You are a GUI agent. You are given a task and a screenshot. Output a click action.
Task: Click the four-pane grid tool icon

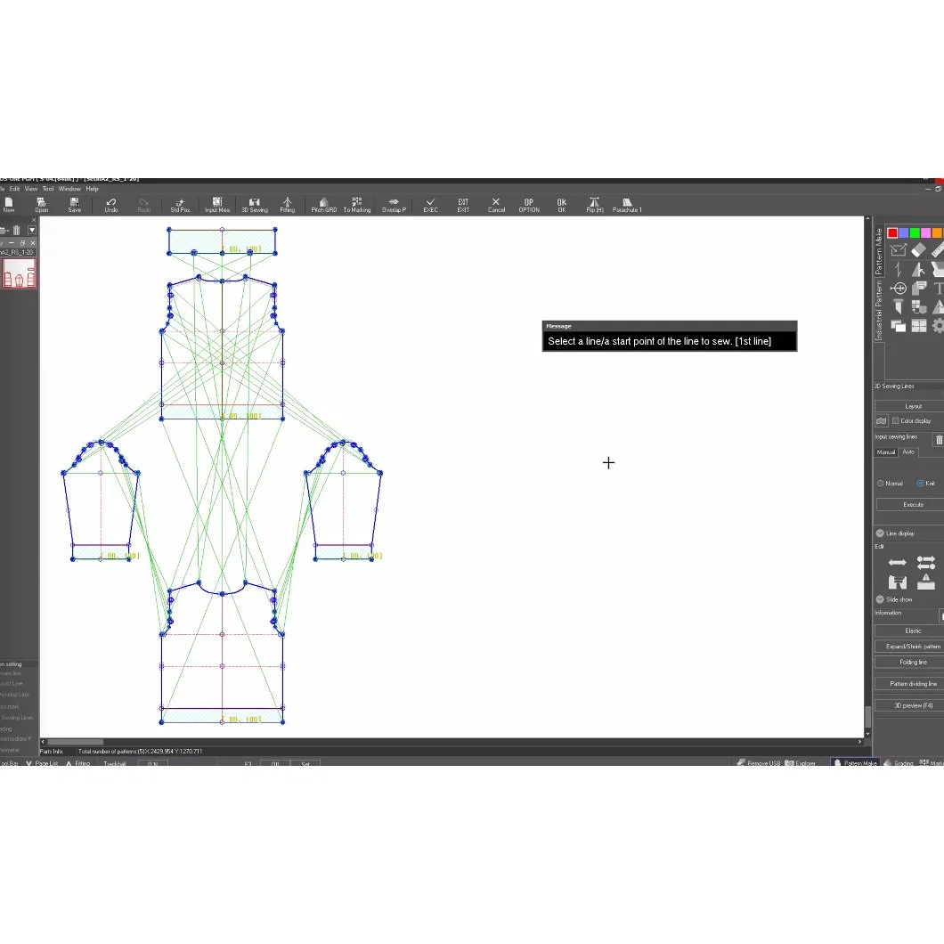tap(919, 326)
